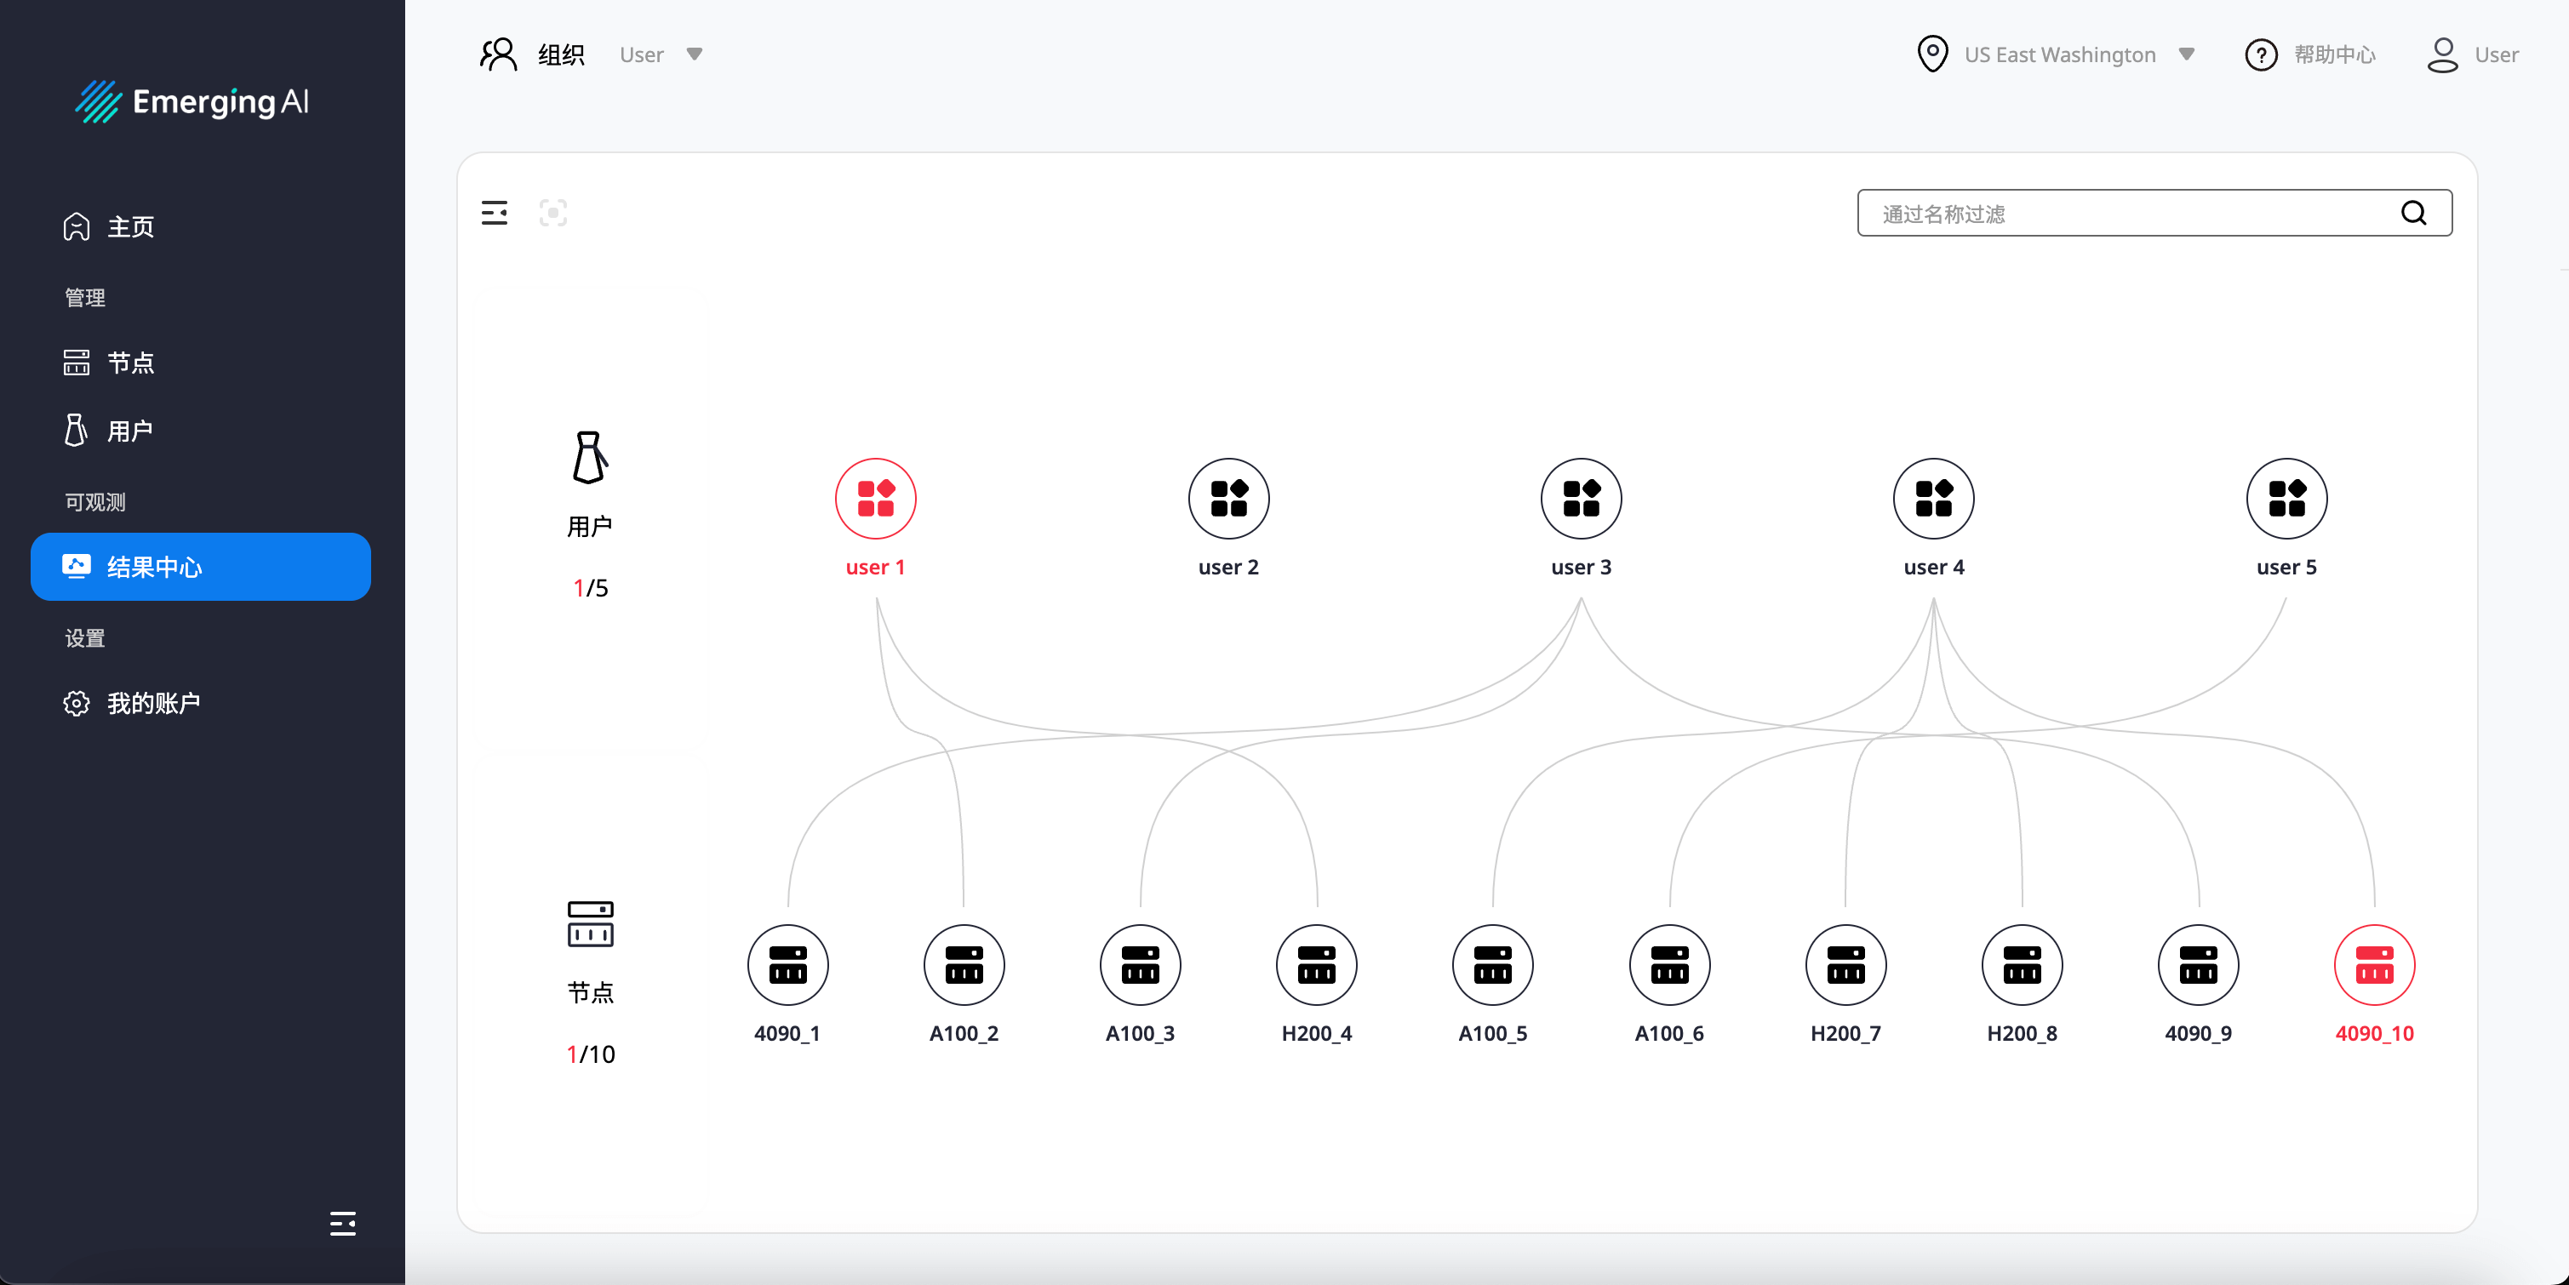This screenshot has height=1285, width=2569.
Task: Click the highlighted 4090_10 server node icon
Action: (x=2375, y=965)
